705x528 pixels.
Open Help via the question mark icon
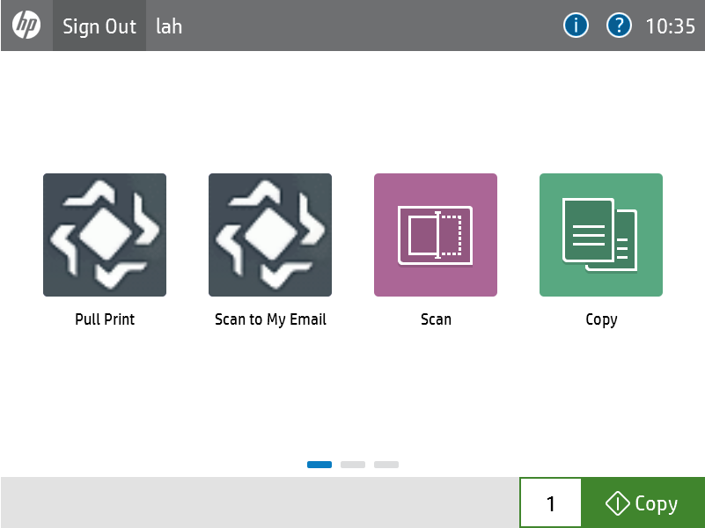pos(620,26)
